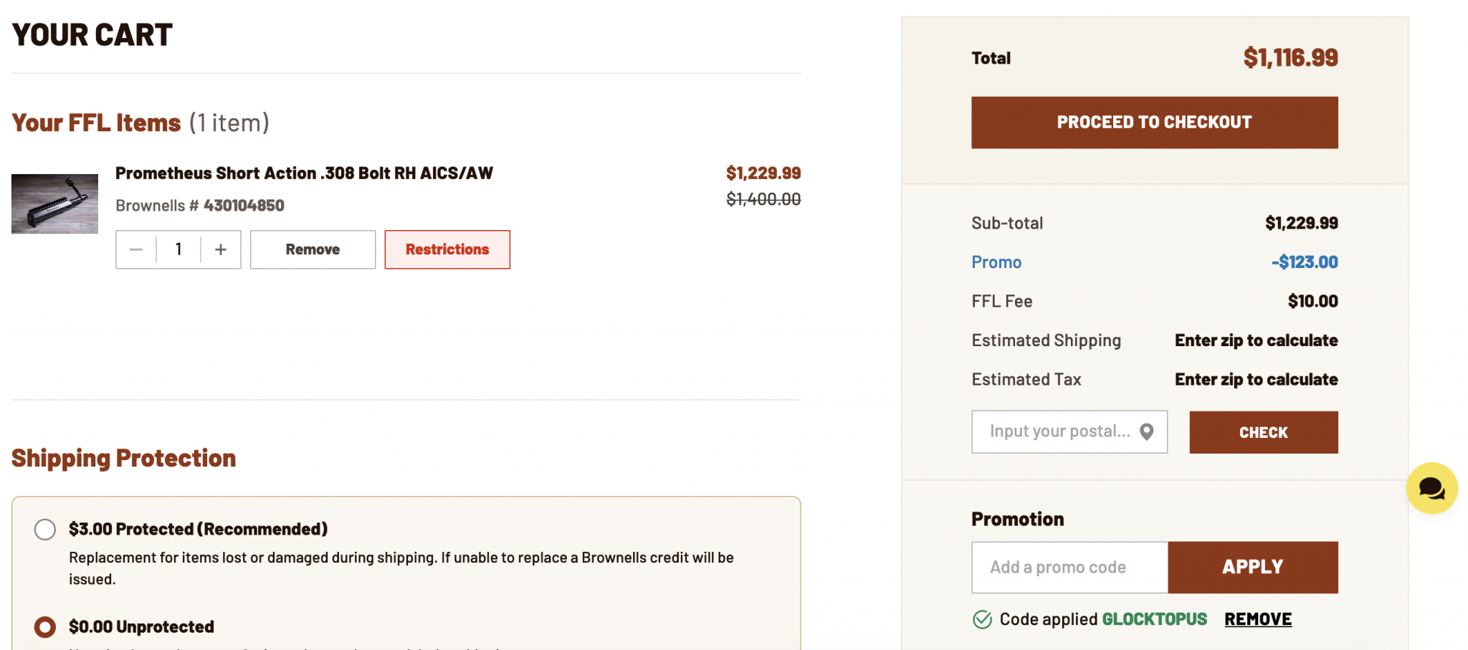Select $0.00 Unprotected shipping option

pyautogui.click(x=45, y=627)
